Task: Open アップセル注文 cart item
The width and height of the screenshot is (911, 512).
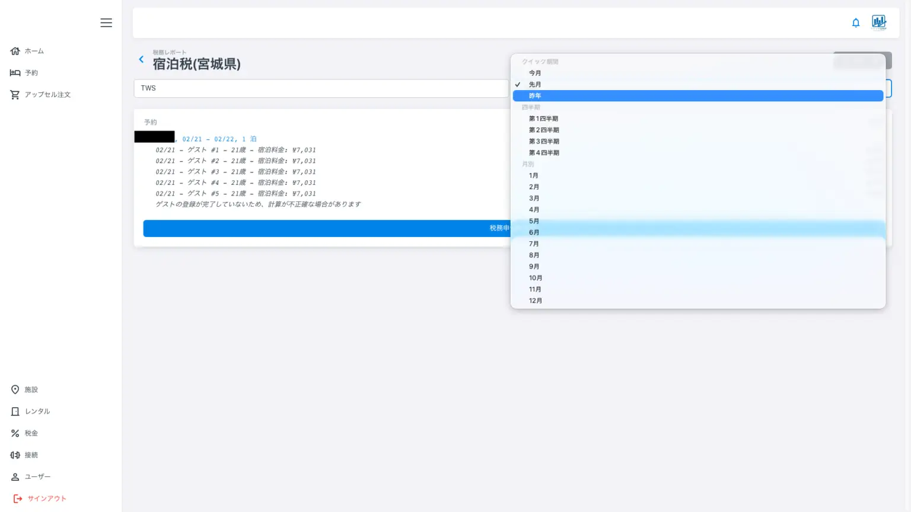Action: (40, 95)
